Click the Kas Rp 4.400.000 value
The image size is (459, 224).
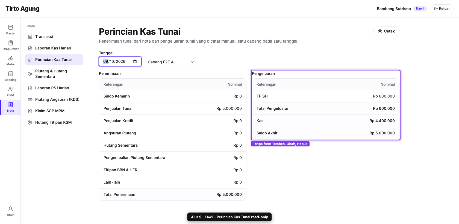(382, 121)
